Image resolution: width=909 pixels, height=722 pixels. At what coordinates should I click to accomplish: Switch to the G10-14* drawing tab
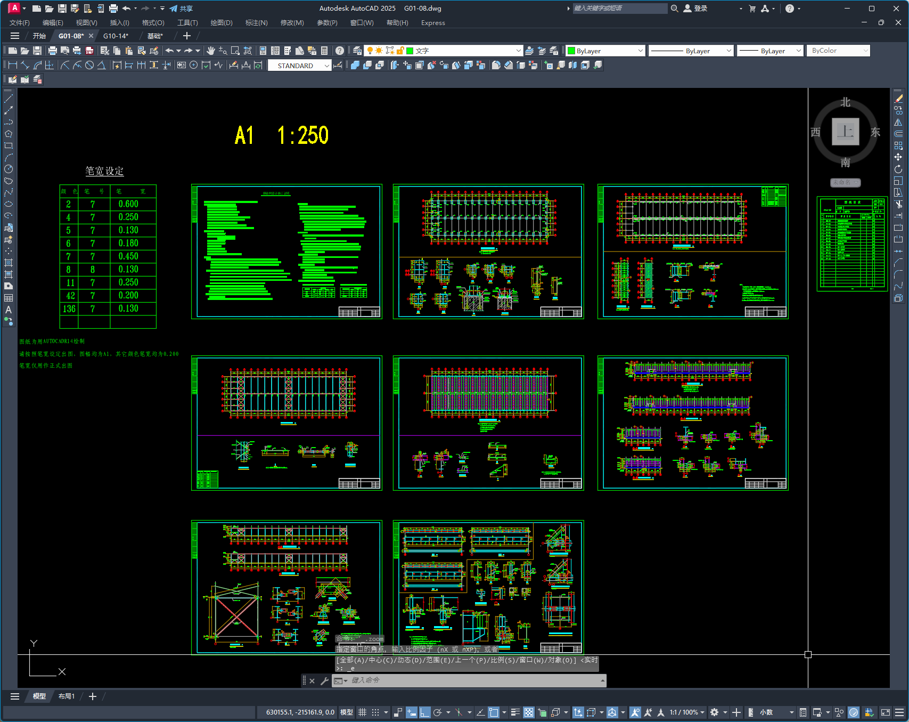116,36
